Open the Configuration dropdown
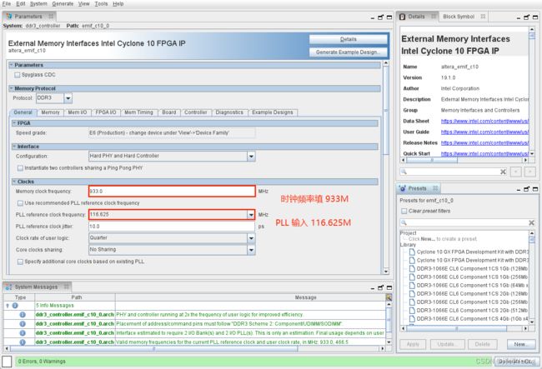Image resolution: width=542 pixels, height=369 pixels. [x=251, y=157]
